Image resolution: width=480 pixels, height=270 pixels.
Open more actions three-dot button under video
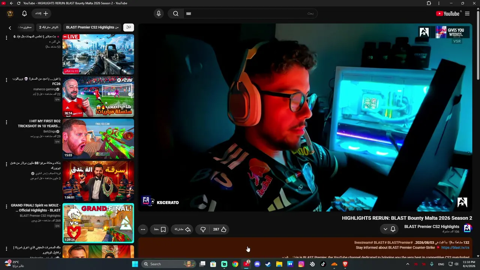pos(143,229)
